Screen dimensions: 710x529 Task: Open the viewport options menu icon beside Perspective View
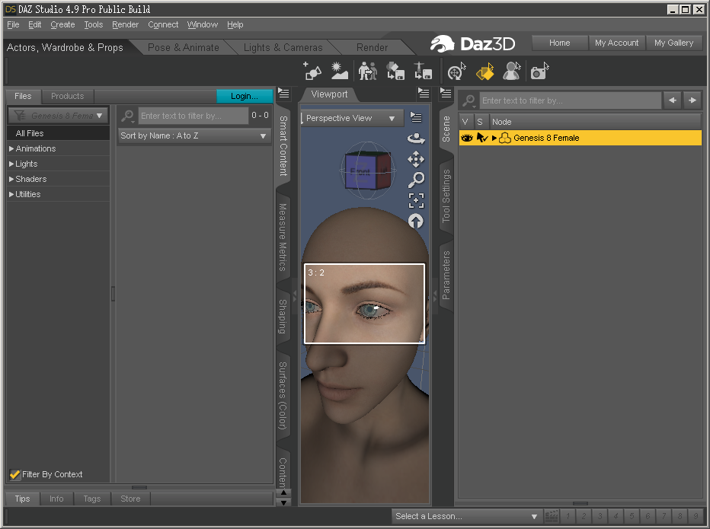[x=416, y=118]
